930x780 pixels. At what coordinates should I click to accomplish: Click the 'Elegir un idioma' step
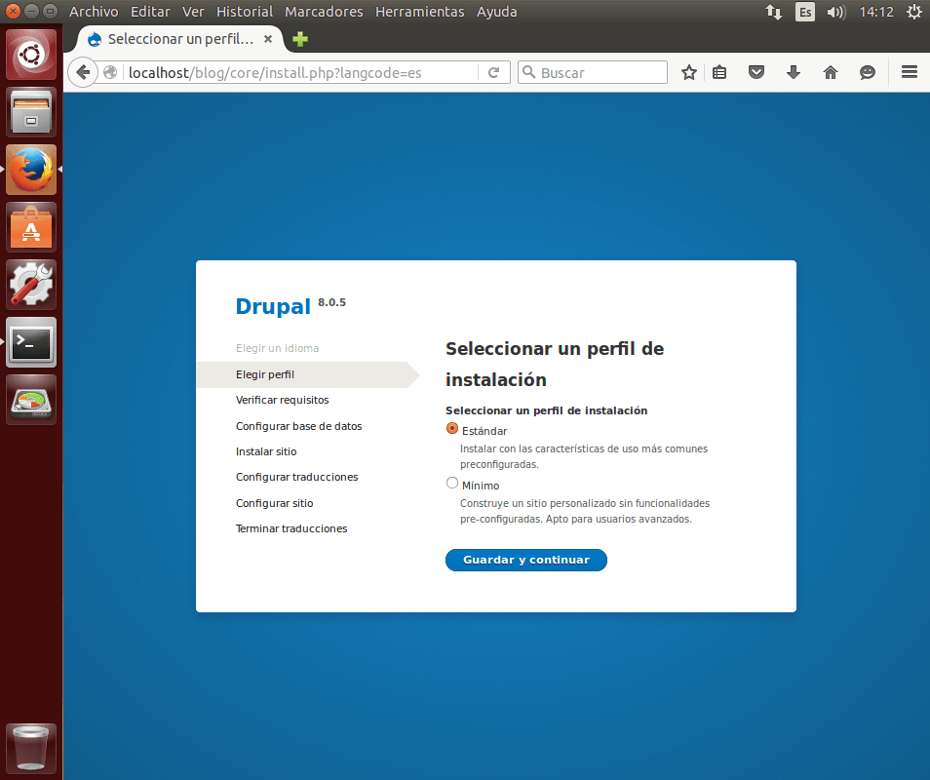click(x=277, y=348)
